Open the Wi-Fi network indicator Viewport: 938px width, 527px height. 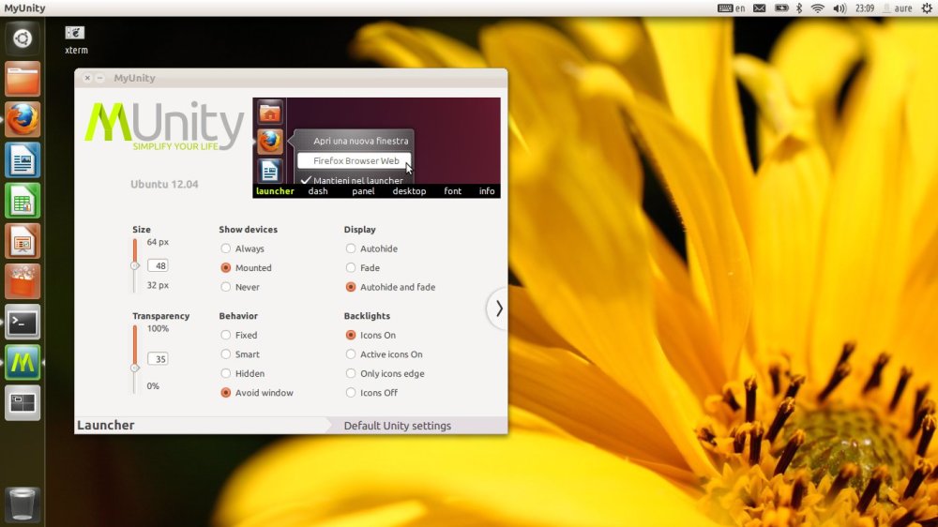(818, 8)
